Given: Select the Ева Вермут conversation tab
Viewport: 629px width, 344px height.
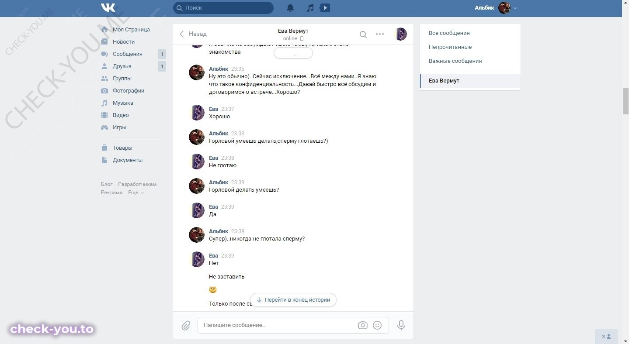Looking at the screenshot, I should pyautogui.click(x=470, y=81).
